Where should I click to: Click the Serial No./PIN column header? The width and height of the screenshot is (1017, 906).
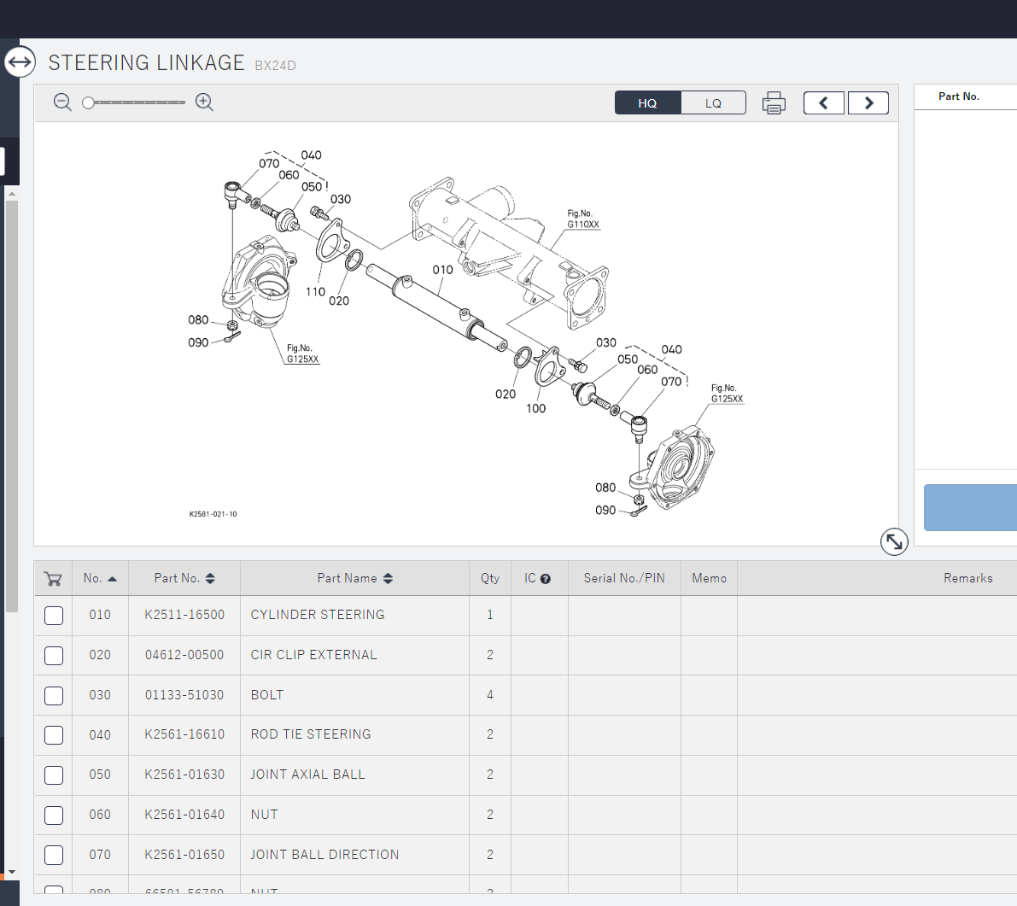pyautogui.click(x=624, y=578)
